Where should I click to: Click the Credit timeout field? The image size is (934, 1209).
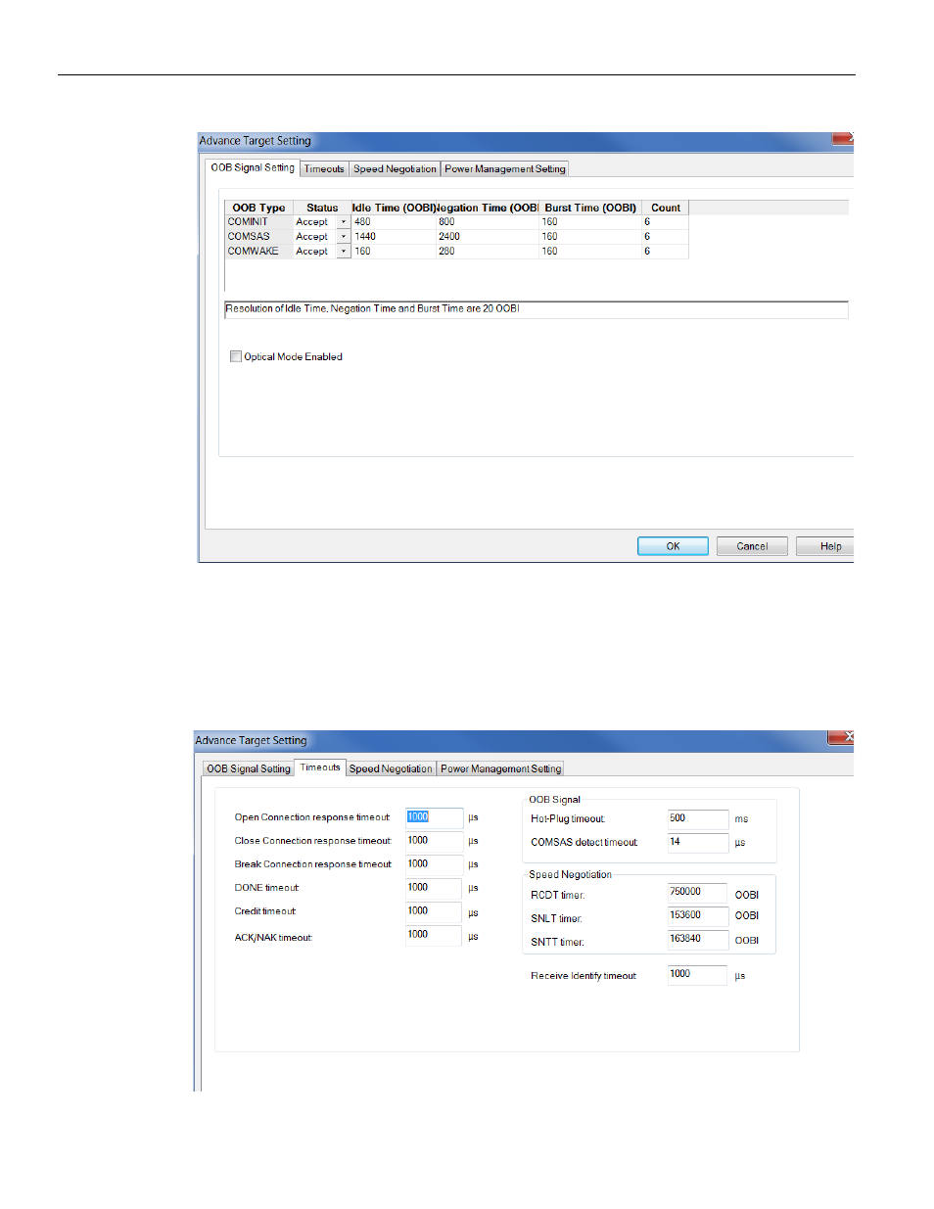coord(434,911)
